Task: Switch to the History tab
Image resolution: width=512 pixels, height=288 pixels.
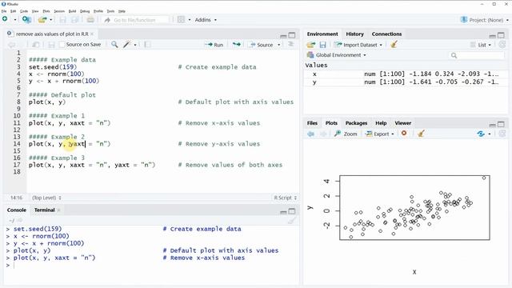Action: (x=354, y=34)
